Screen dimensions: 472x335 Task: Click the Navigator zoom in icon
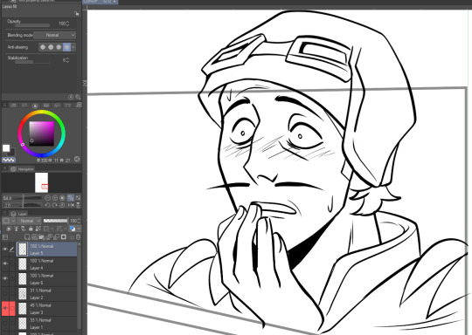tap(55, 198)
